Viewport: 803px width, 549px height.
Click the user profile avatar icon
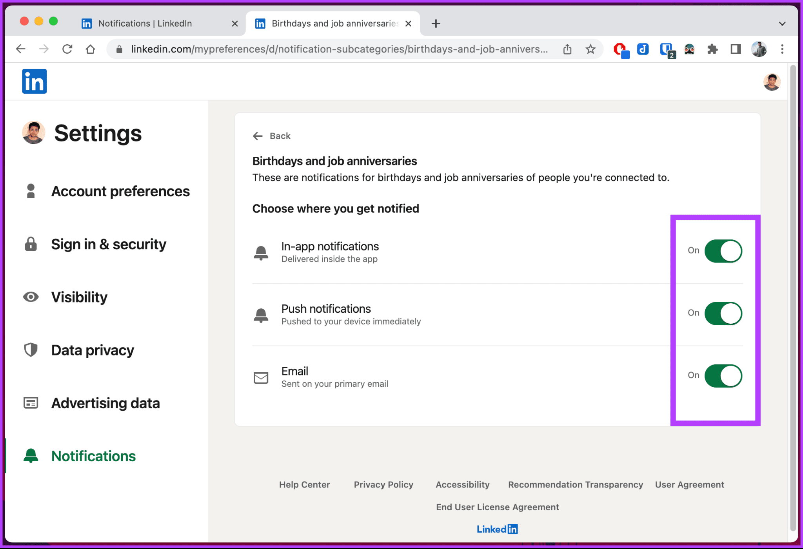pos(771,82)
